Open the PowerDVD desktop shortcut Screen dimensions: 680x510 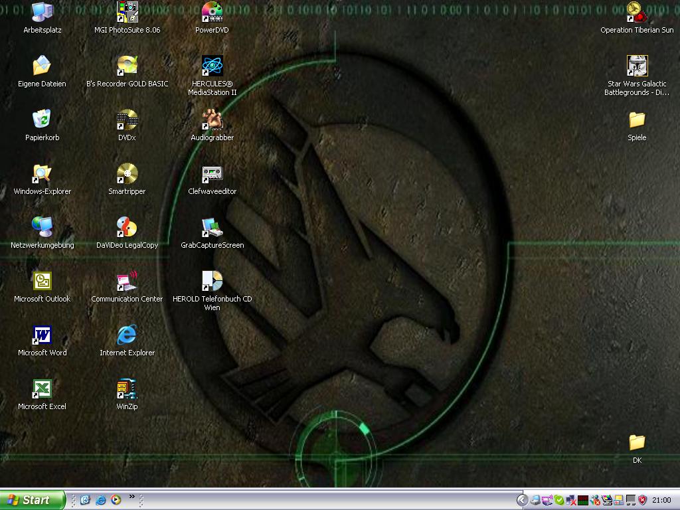(x=212, y=12)
